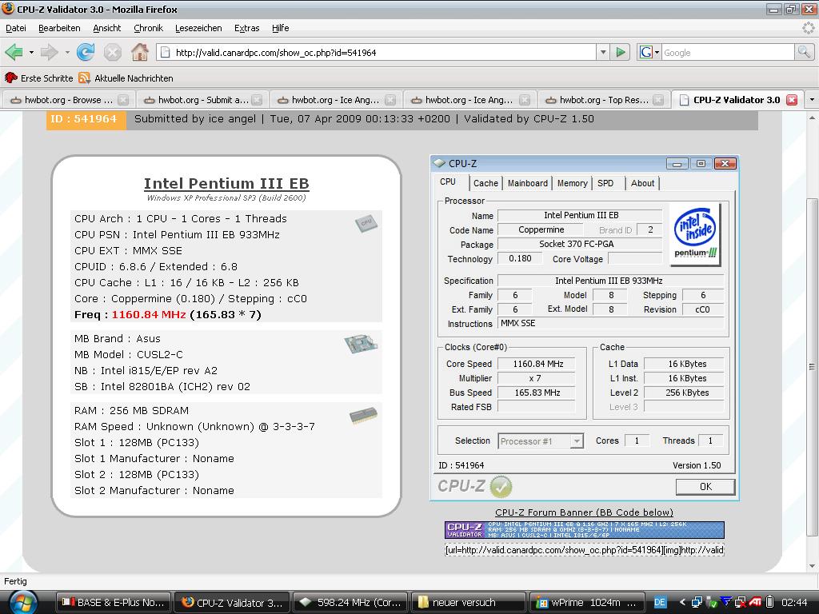The height and width of the screenshot is (614, 819).
Task: Click the OK button in CPU-Z
Action: click(705, 487)
